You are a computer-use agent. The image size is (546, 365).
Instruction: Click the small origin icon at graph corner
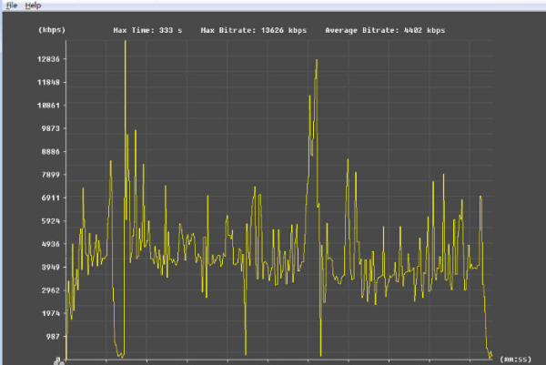click(59, 360)
